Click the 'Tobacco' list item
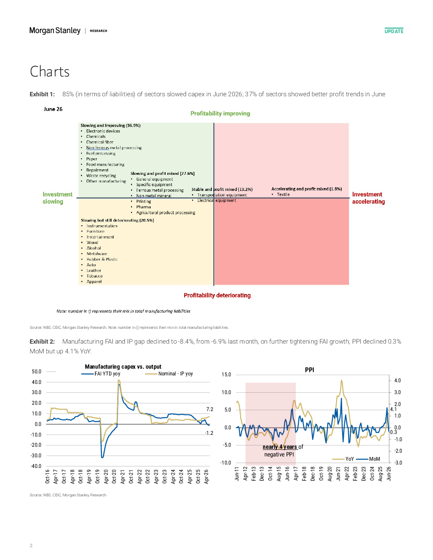 95,276
